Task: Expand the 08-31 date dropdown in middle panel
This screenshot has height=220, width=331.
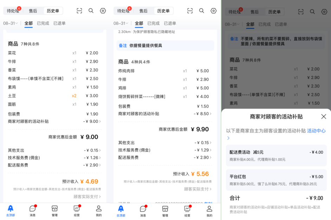Action: [121, 23]
